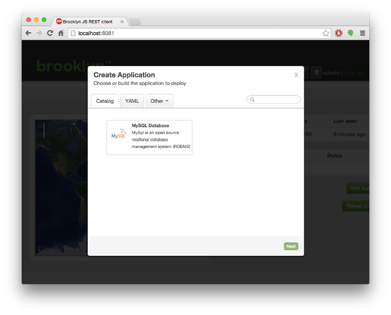391x315 pixels.
Task: Click the localhost:8081 address bar
Action: [195, 34]
